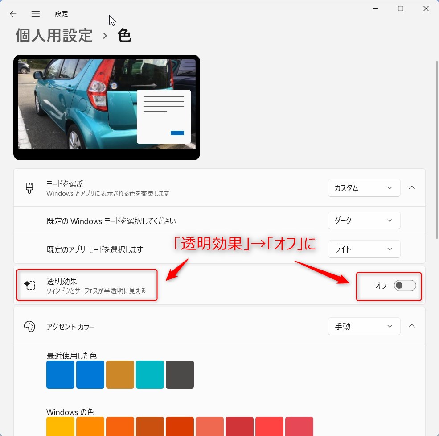Screen dimensions: 439x436
Task: Go back with the back arrow
Action: pos(13,14)
